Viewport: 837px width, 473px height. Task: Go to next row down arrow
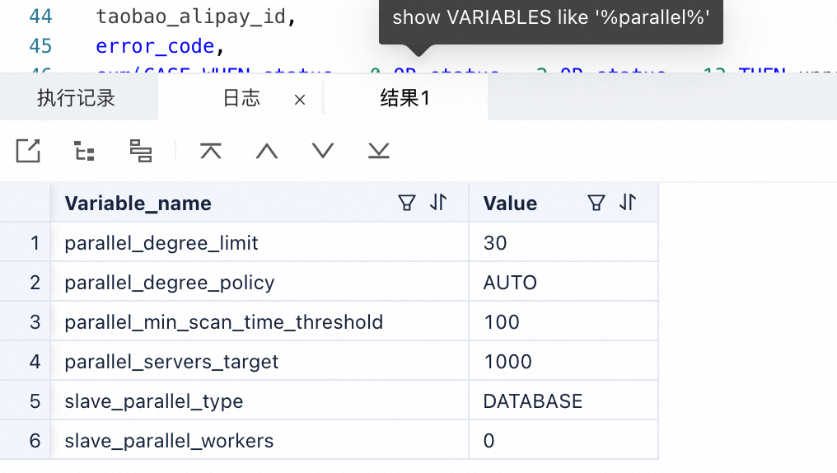click(323, 151)
